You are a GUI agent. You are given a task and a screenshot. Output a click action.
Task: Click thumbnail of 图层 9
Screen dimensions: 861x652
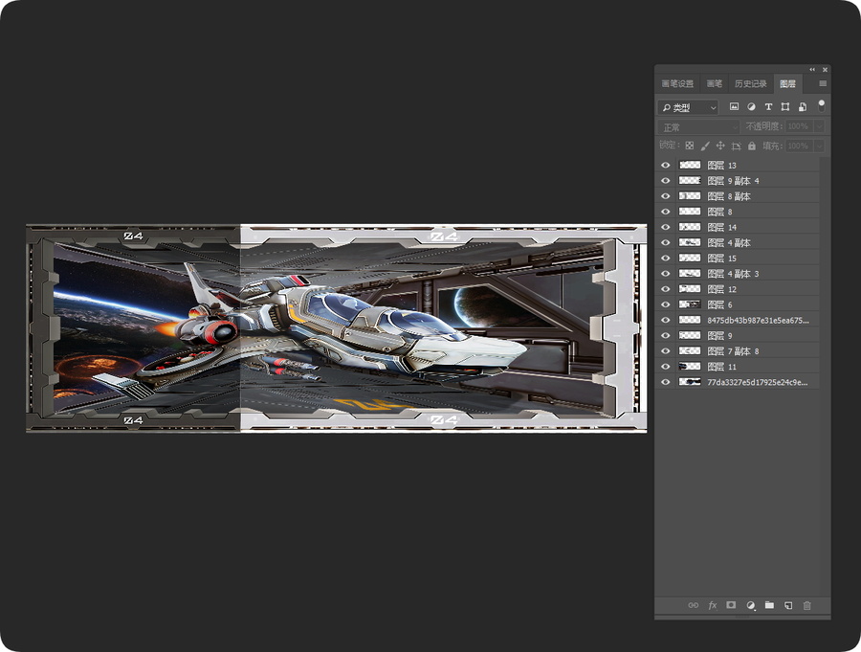pyautogui.click(x=690, y=335)
